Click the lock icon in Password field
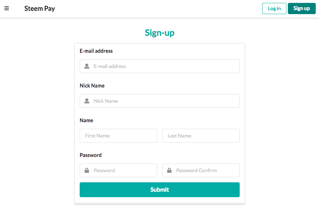The height and width of the screenshot is (208, 319). click(87, 170)
